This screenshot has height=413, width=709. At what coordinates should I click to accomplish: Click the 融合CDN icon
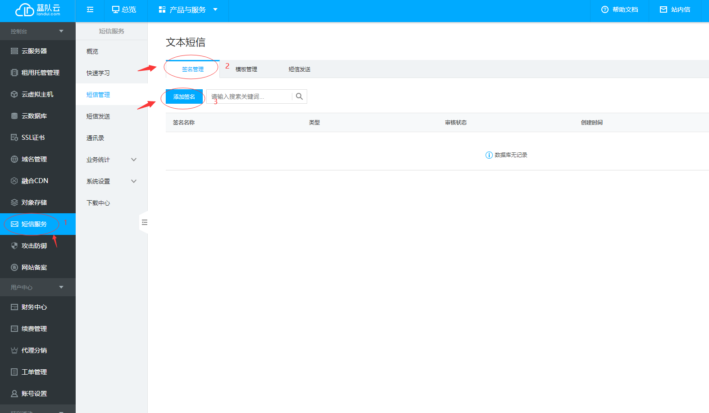(x=14, y=181)
